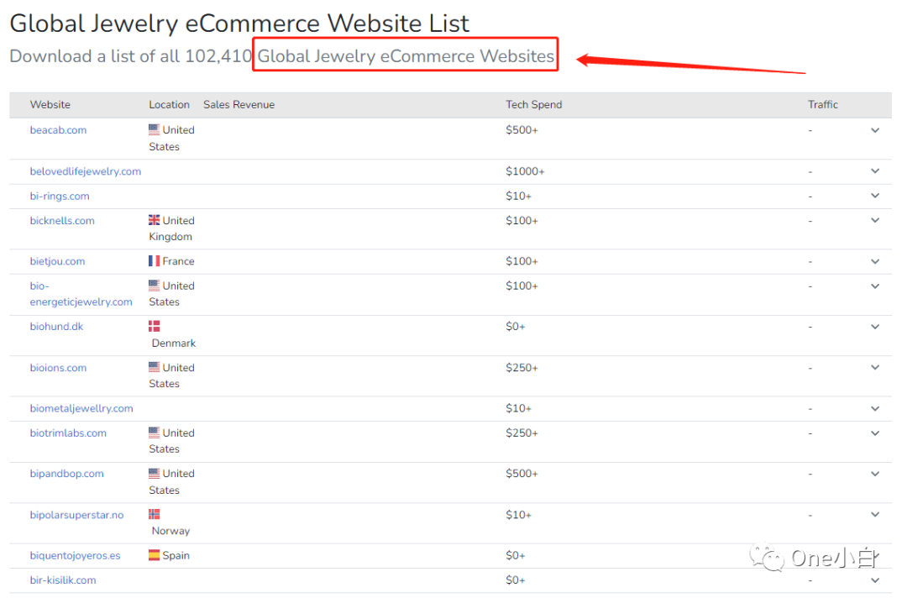Sort by the Tech Spend column header
This screenshot has height=598, width=907.
(x=533, y=105)
